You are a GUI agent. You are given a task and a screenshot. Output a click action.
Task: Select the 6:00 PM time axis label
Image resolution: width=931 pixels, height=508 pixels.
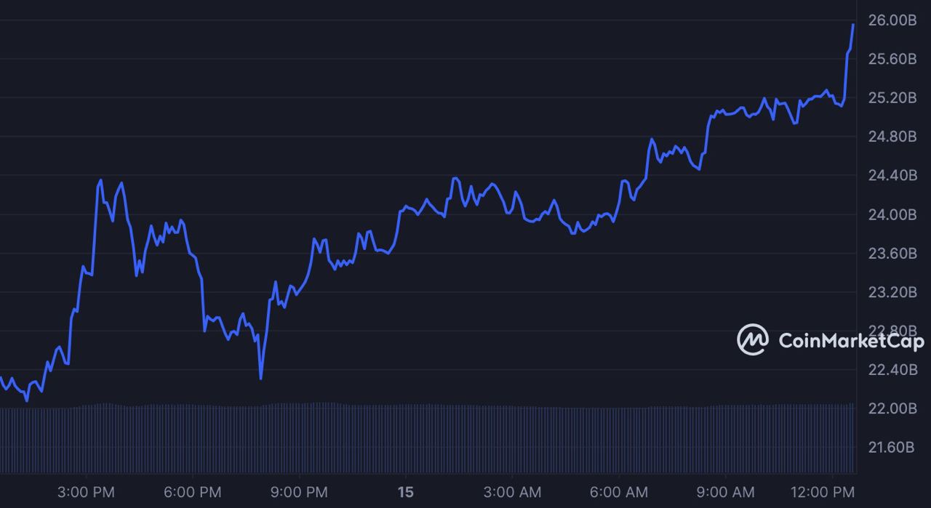(191, 493)
